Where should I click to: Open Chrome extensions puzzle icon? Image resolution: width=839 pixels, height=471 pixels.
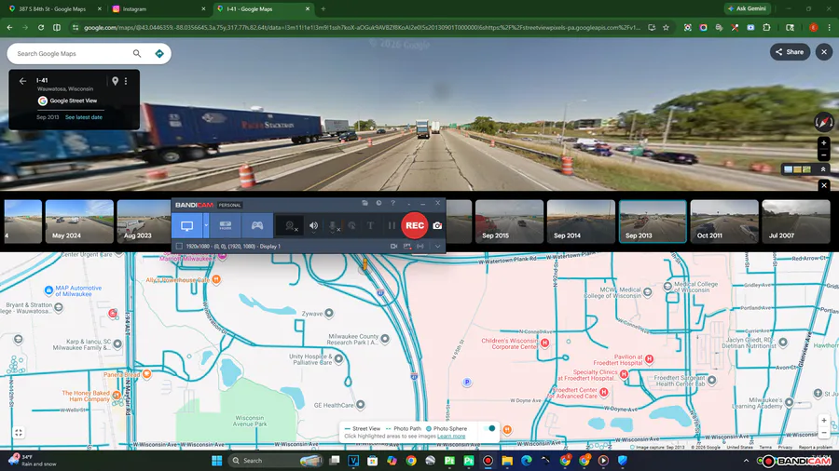767,27
